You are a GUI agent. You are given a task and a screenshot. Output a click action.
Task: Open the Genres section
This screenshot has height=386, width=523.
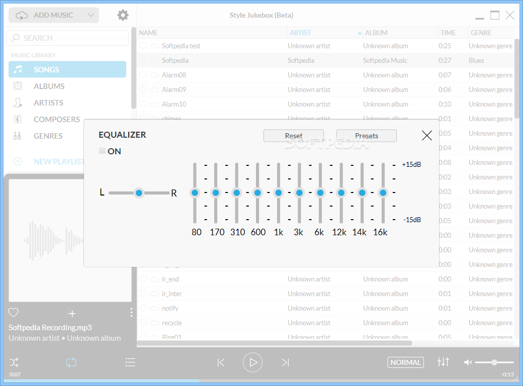pyautogui.click(x=48, y=136)
